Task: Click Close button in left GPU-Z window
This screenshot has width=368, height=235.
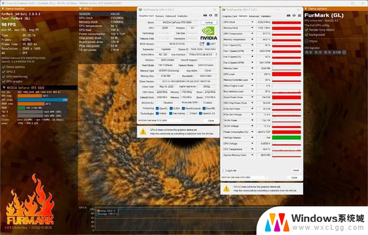Action: tap(211, 120)
